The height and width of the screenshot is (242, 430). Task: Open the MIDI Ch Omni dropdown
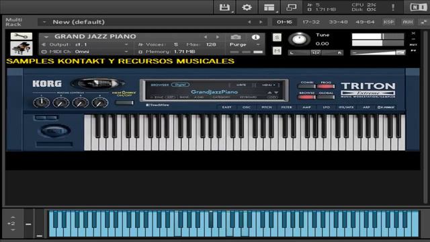coord(126,52)
